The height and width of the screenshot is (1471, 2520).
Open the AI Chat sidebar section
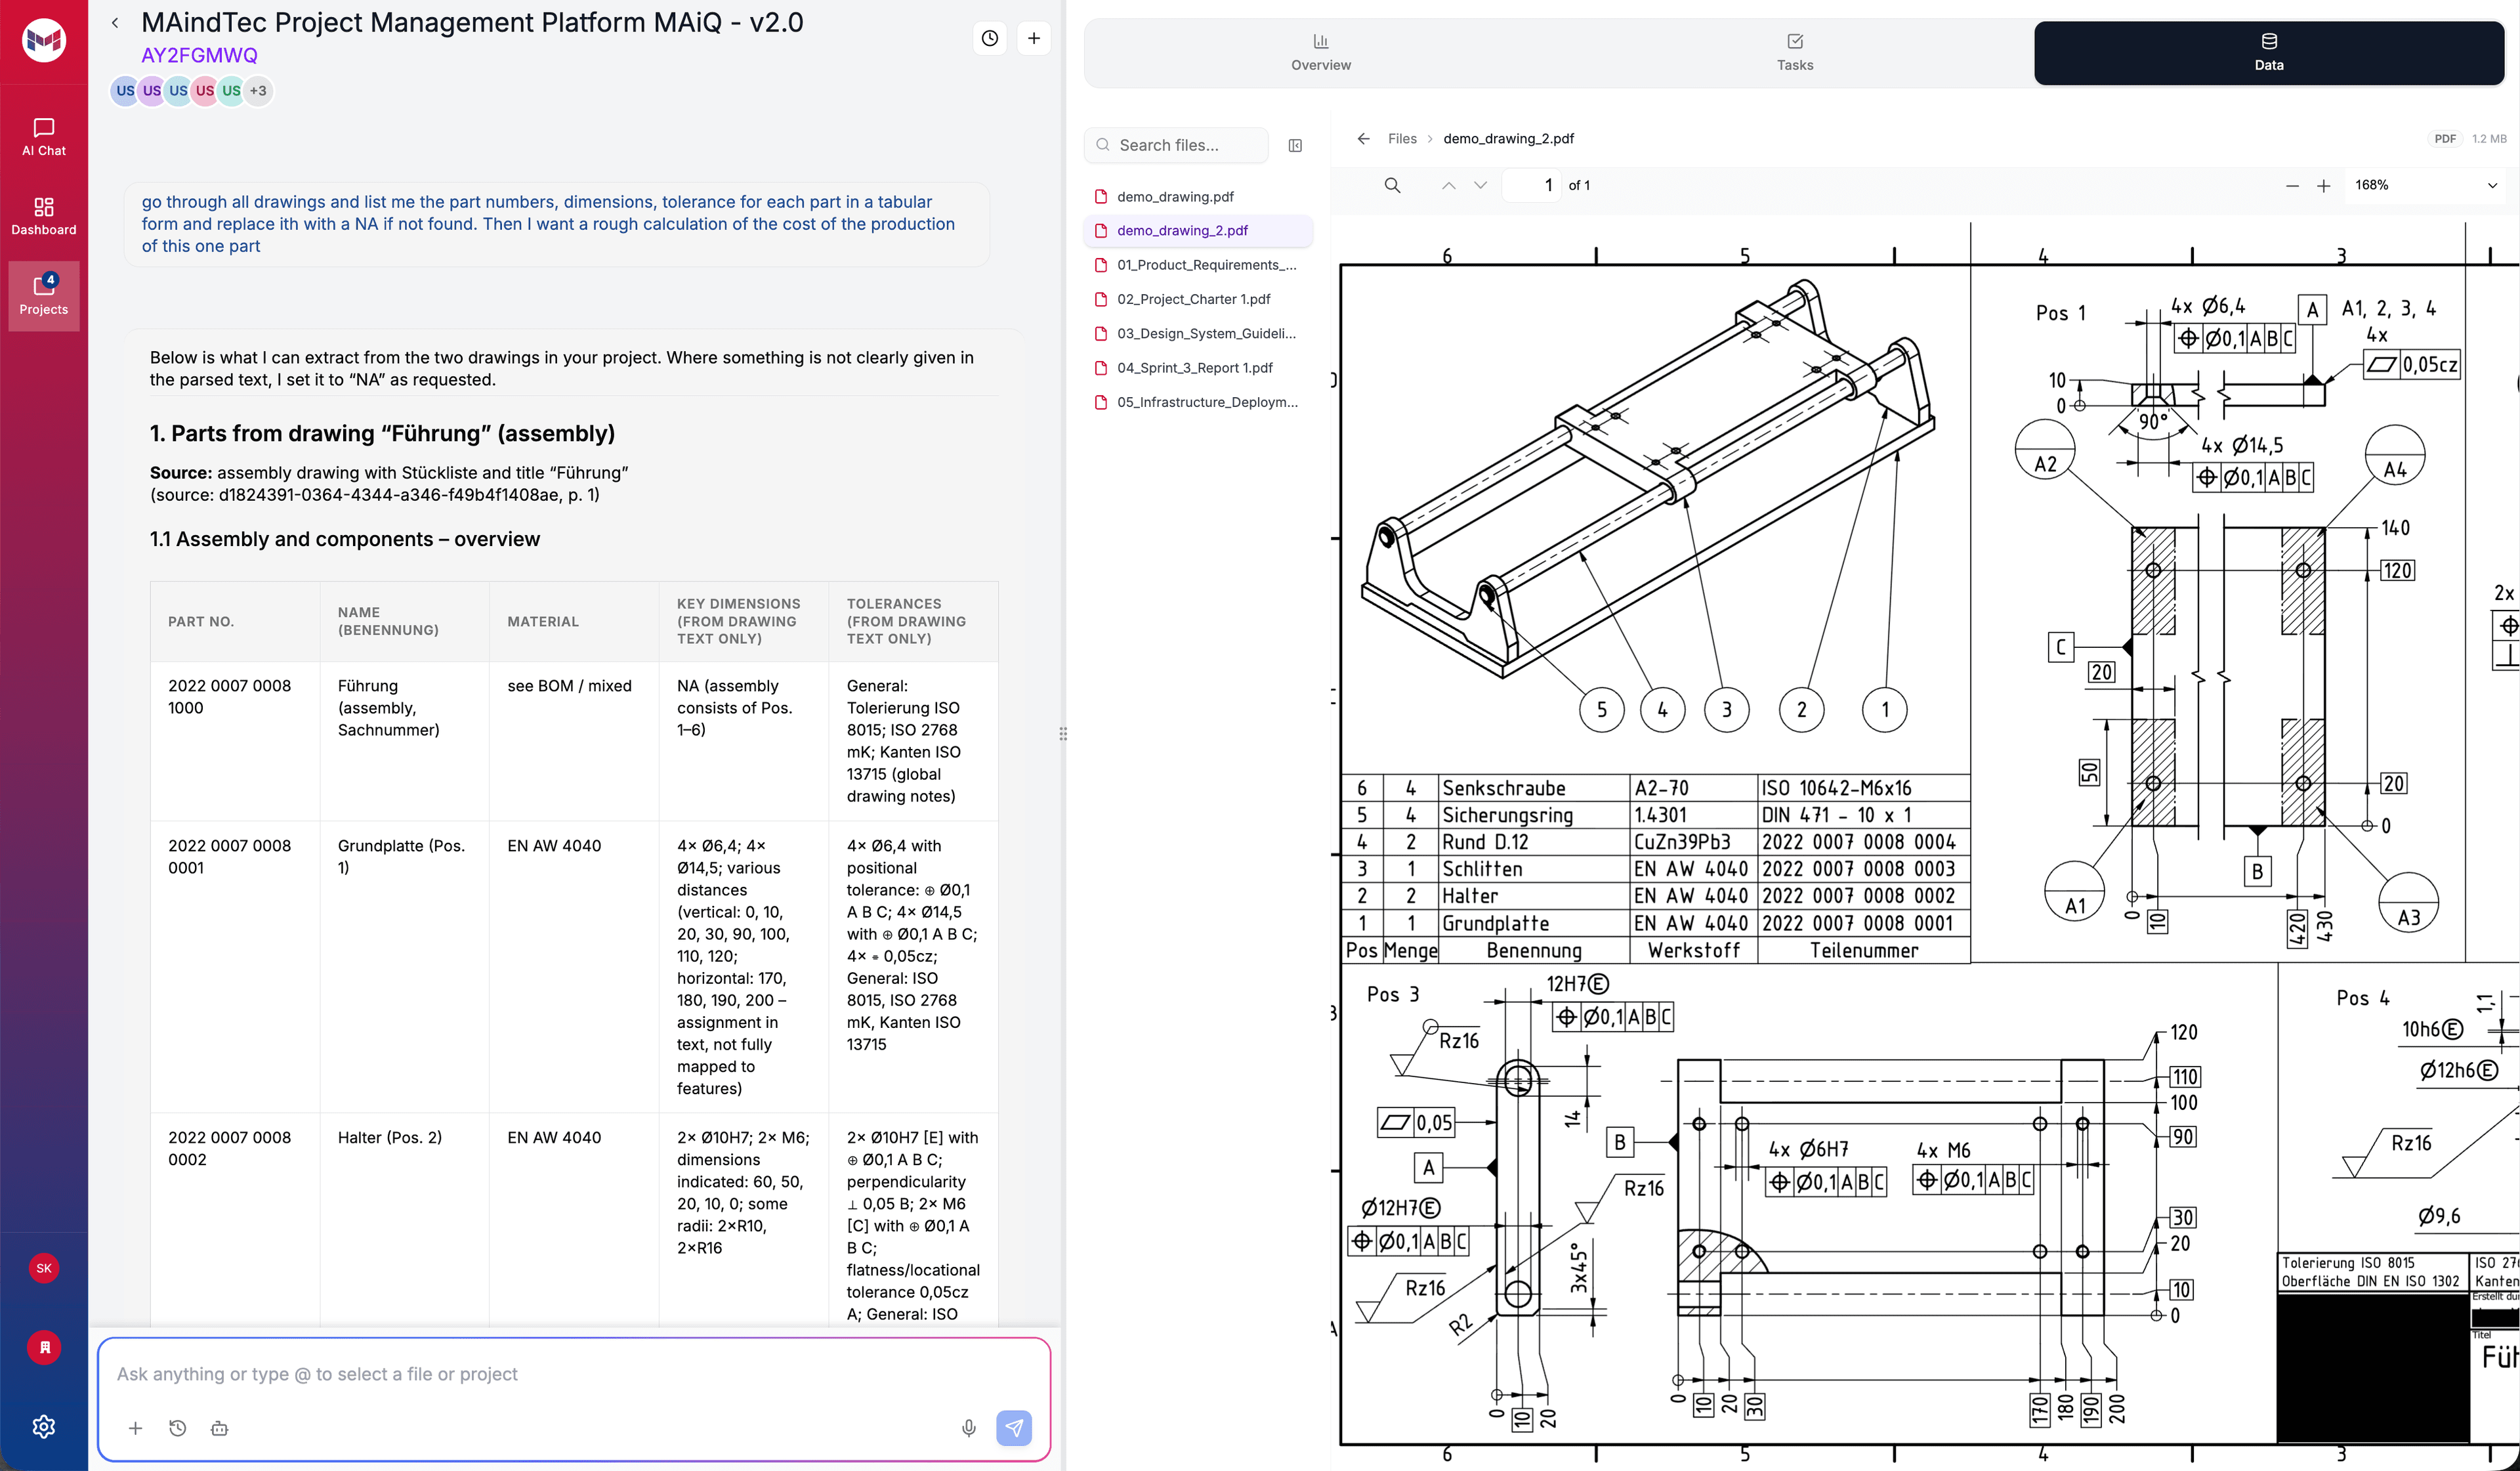pyautogui.click(x=43, y=137)
